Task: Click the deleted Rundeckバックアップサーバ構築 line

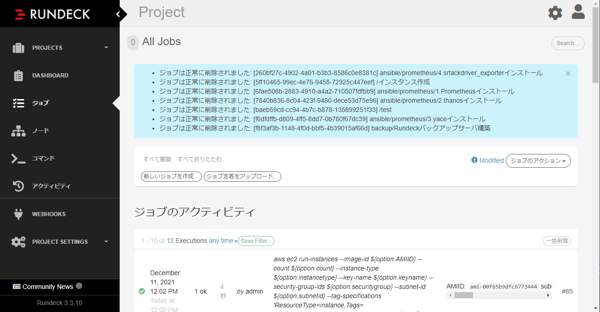Action: tap(325, 128)
